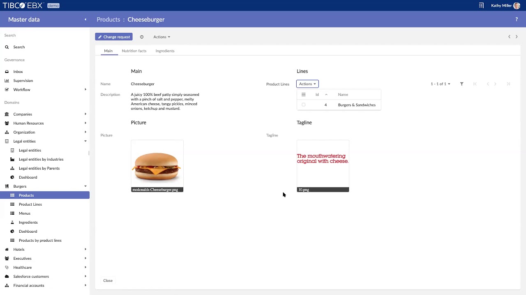Expand the Workflow submenu arrow
The image size is (526, 295).
(85, 90)
